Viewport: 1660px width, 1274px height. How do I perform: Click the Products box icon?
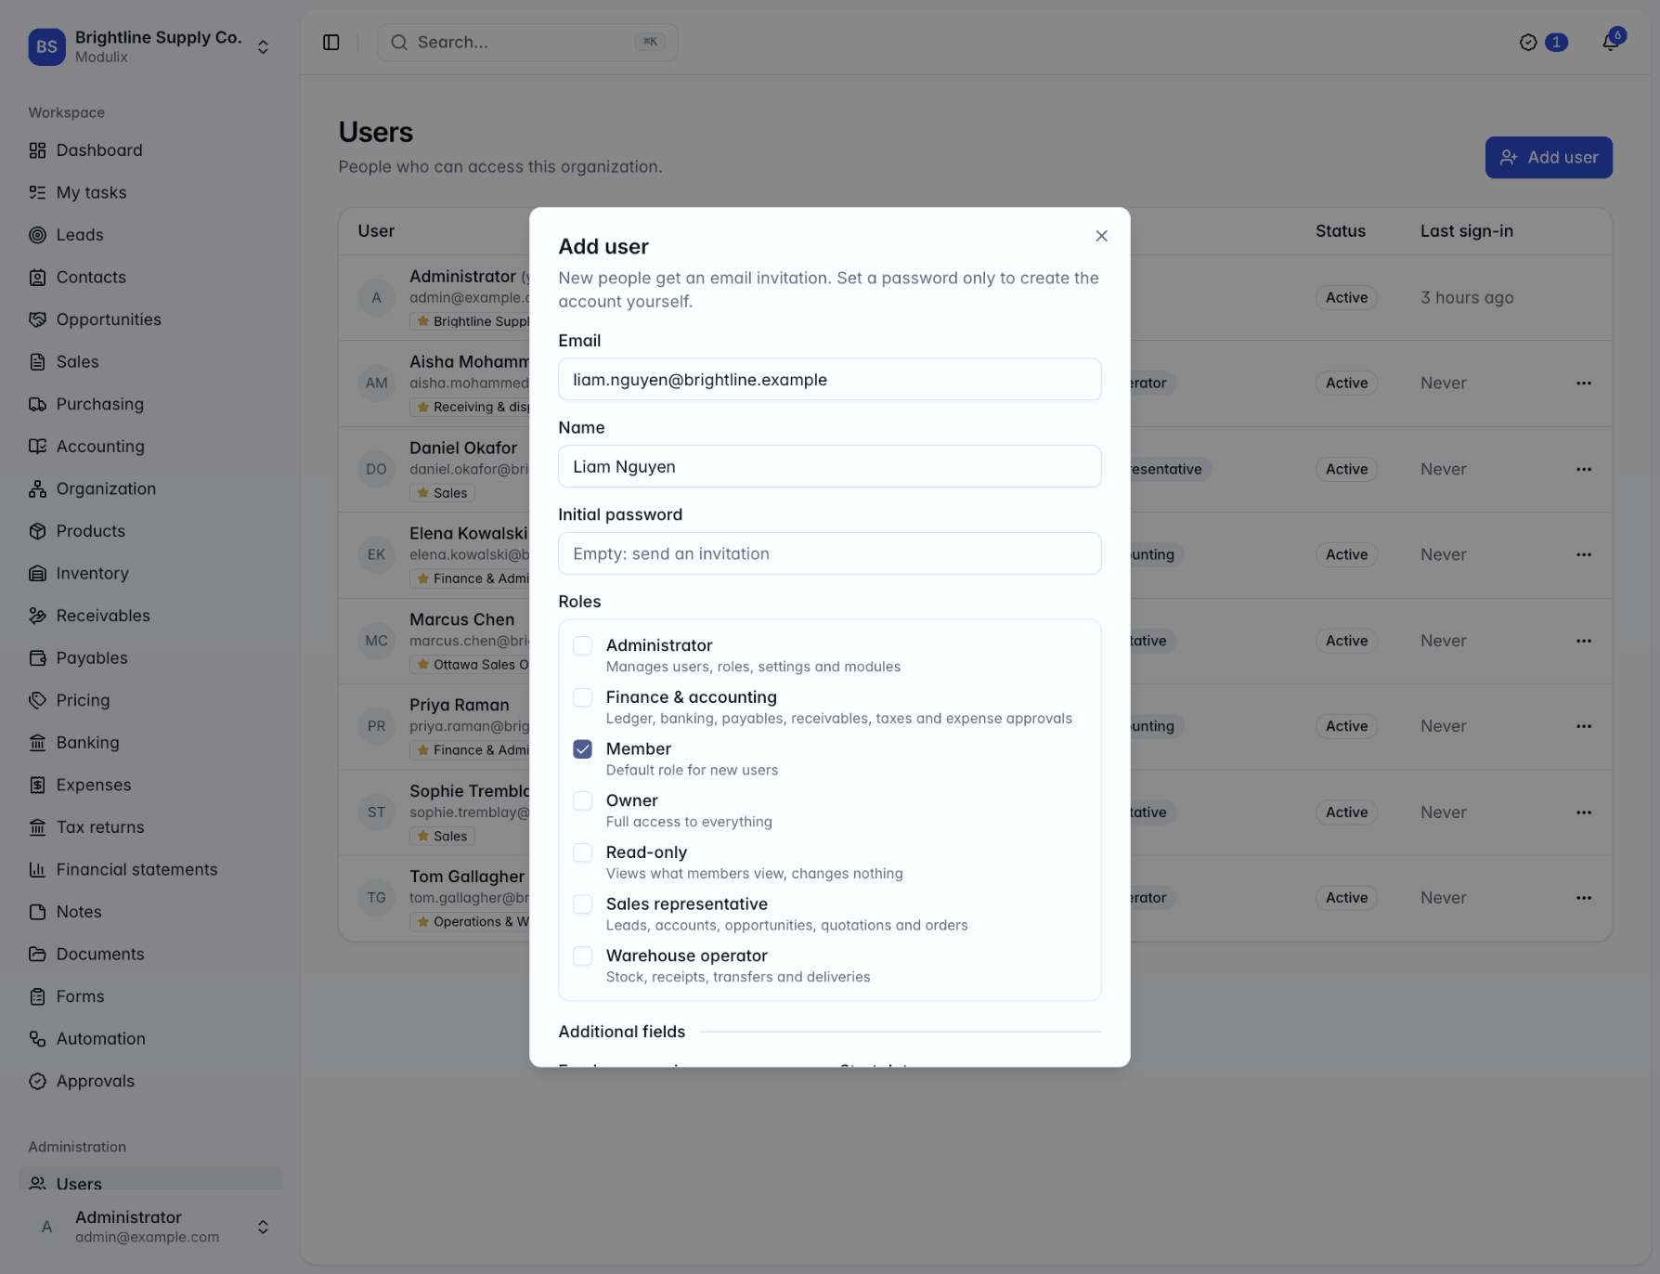37,531
